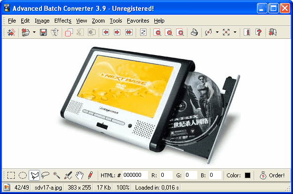Open image information icon
Screen dimensions: 293x194
point(247,32)
